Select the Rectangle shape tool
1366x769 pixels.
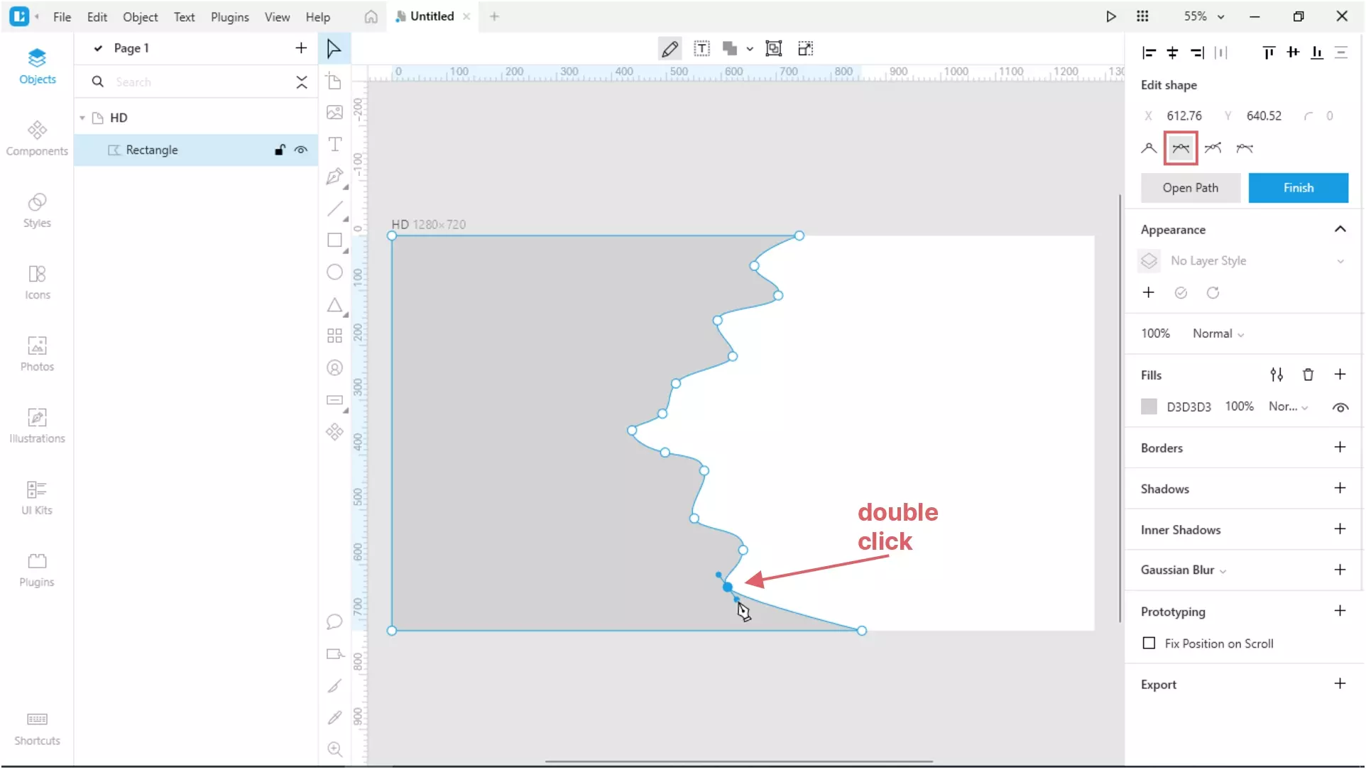coord(334,240)
